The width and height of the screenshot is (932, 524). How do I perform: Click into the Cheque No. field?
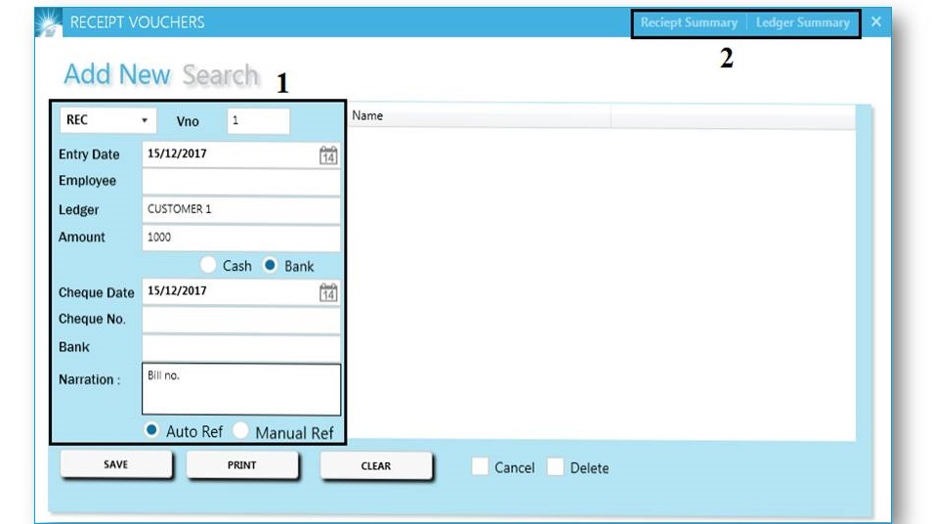(241, 319)
